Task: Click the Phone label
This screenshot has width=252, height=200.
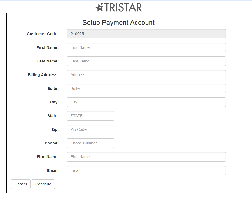Action: coord(52,143)
